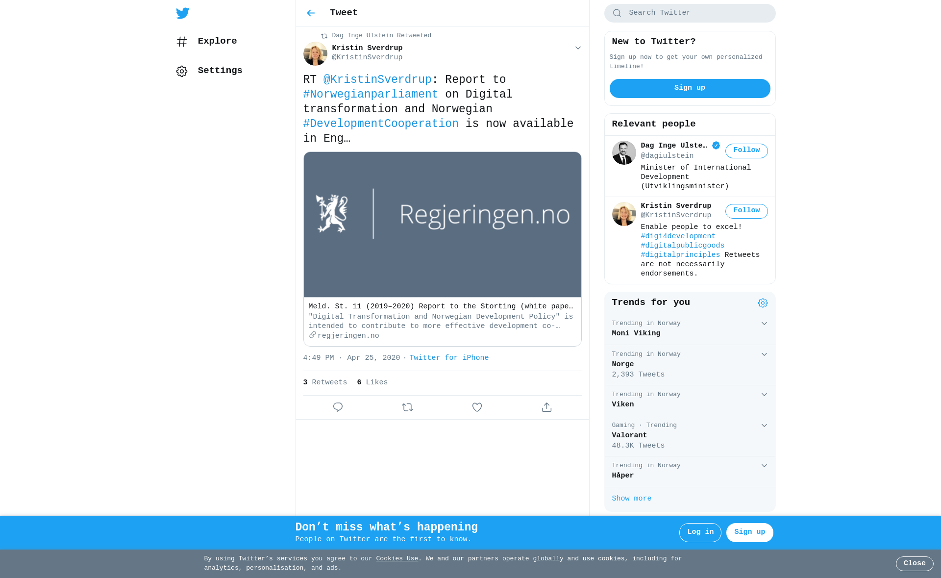Viewport: 941px width, 578px height.
Task: Go back using the arrow icon
Action: 311,13
